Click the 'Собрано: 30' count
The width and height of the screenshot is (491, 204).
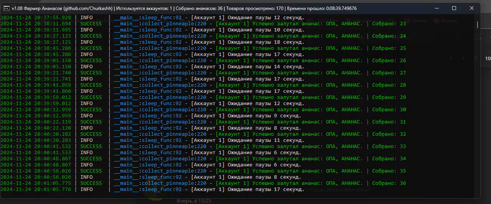[389, 110]
